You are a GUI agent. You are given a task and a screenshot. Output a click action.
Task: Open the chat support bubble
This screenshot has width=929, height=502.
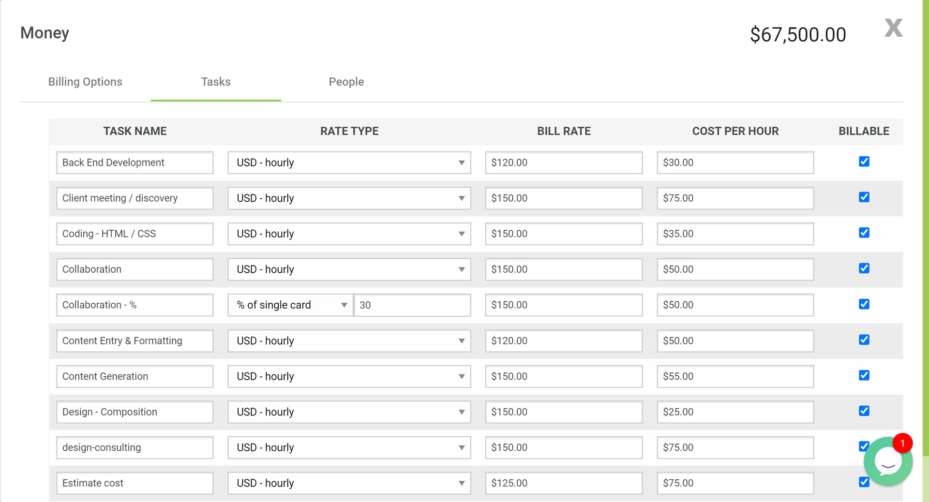pyautogui.click(x=888, y=461)
